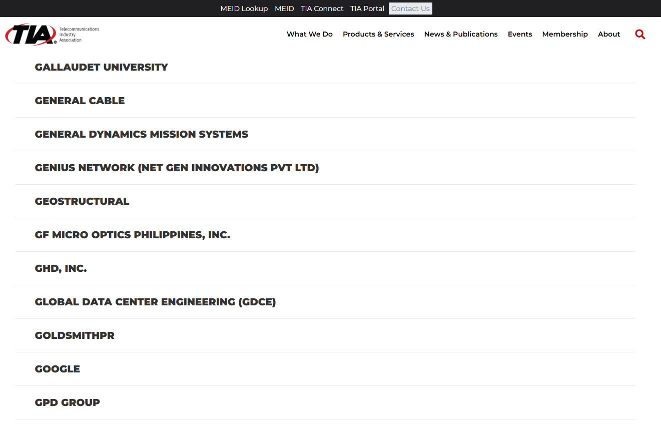This screenshot has height=425, width=661.
Task: Select the Geostructural member listing
Action: pyautogui.click(x=82, y=201)
